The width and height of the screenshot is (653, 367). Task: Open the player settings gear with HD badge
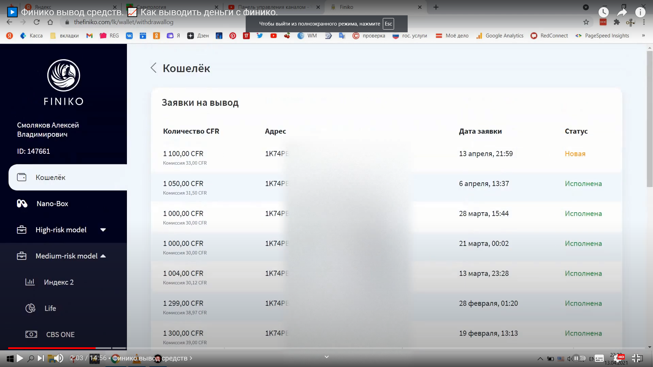point(619,358)
